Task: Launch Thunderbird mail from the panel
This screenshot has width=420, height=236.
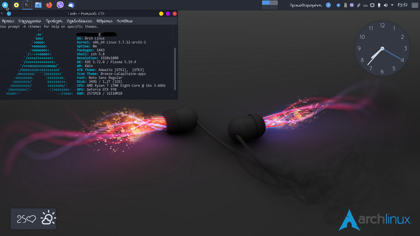Action: coord(71,5)
